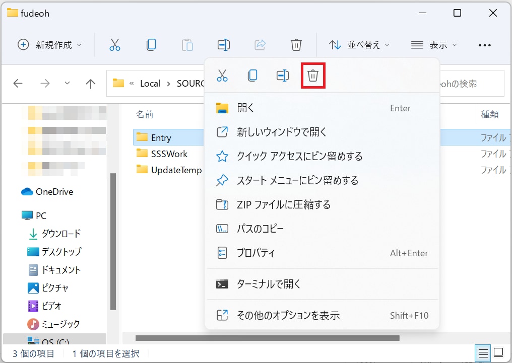Click the search box

coord(472,84)
